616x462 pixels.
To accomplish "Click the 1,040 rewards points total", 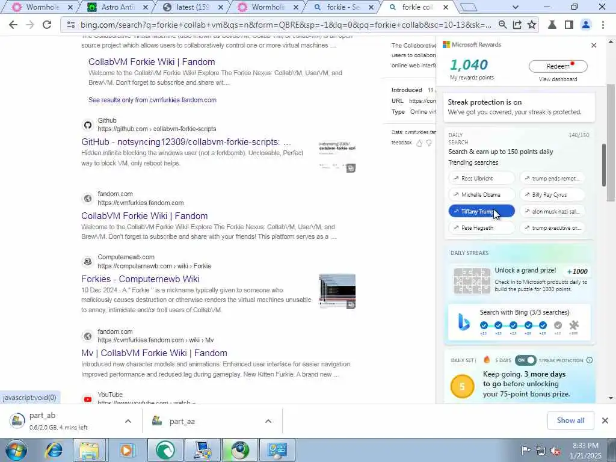I will [469, 64].
